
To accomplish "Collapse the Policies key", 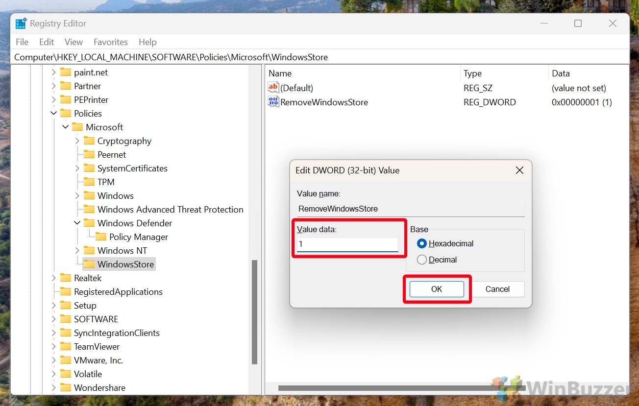I will [54, 113].
